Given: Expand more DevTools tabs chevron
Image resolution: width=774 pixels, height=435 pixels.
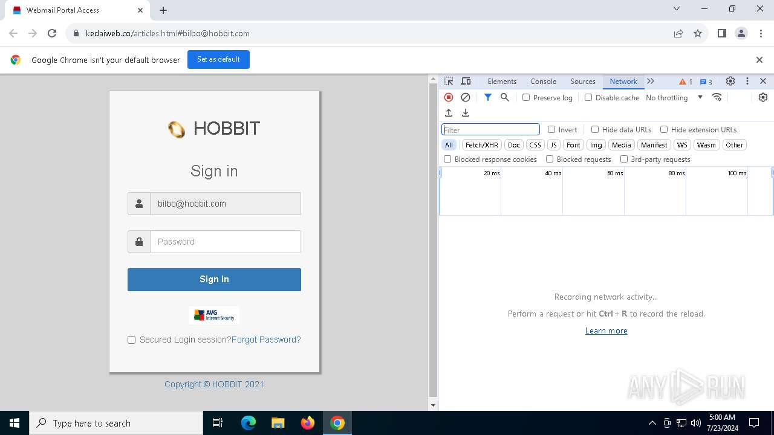Looking at the screenshot, I should click(x=651, y=82).
